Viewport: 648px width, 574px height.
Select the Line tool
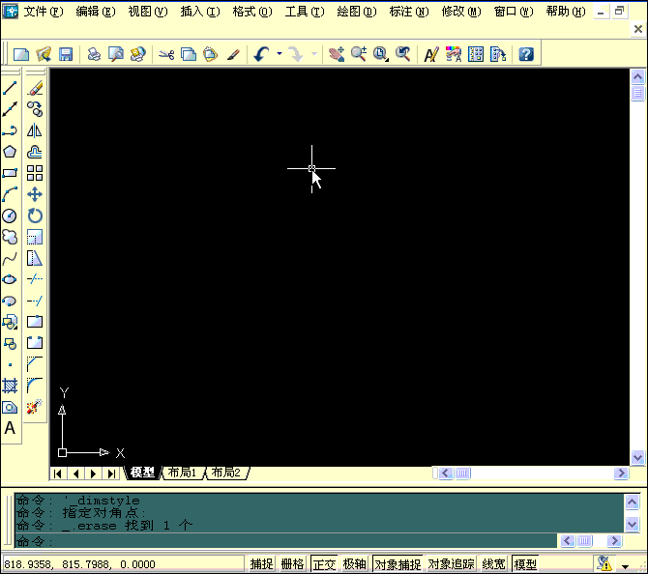pyautogui.click(x=10, y=88)
